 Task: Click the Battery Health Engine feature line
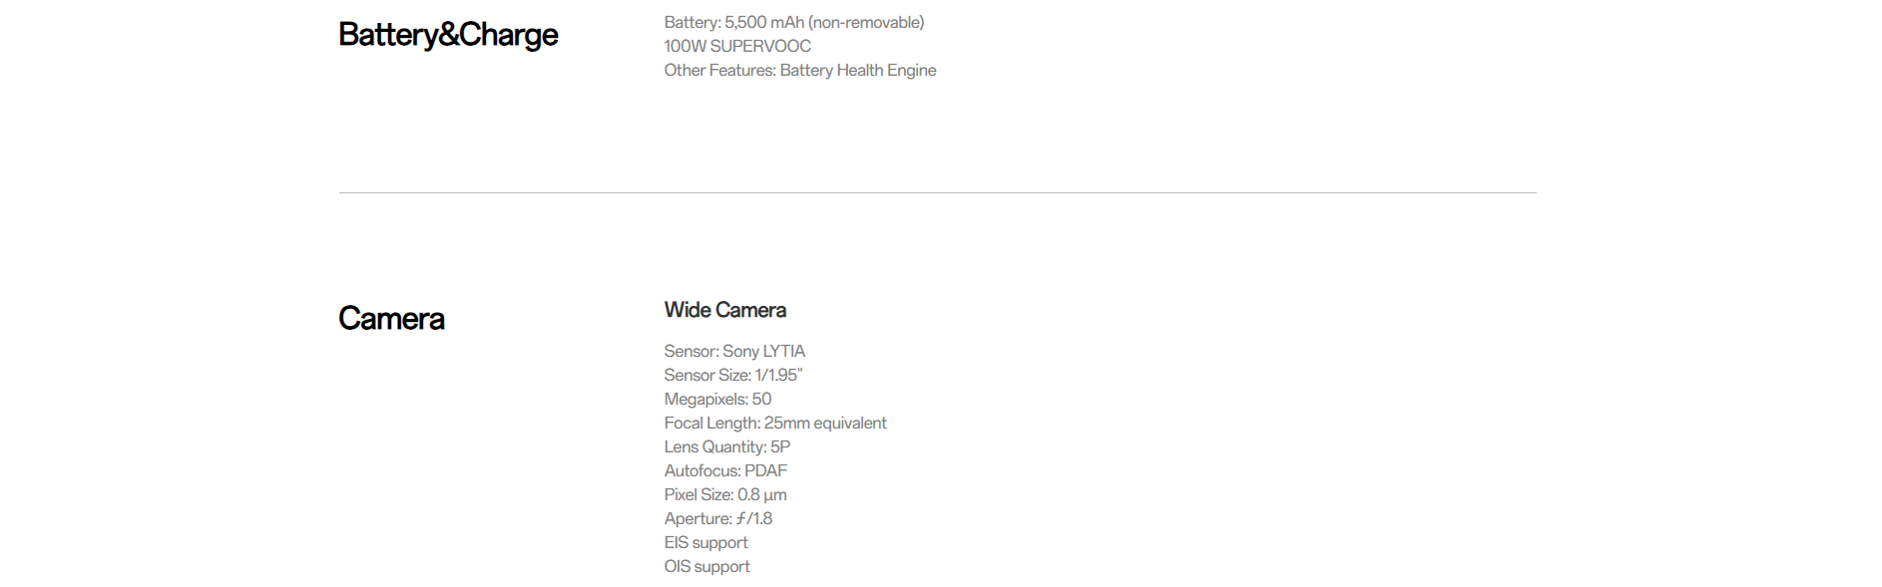pyautogui.click(x=800, y=70)
